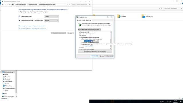This screenshot has height=103, width=183.
Task: Click Отмена in the plan settings window
Action: [x=70, y=33]
